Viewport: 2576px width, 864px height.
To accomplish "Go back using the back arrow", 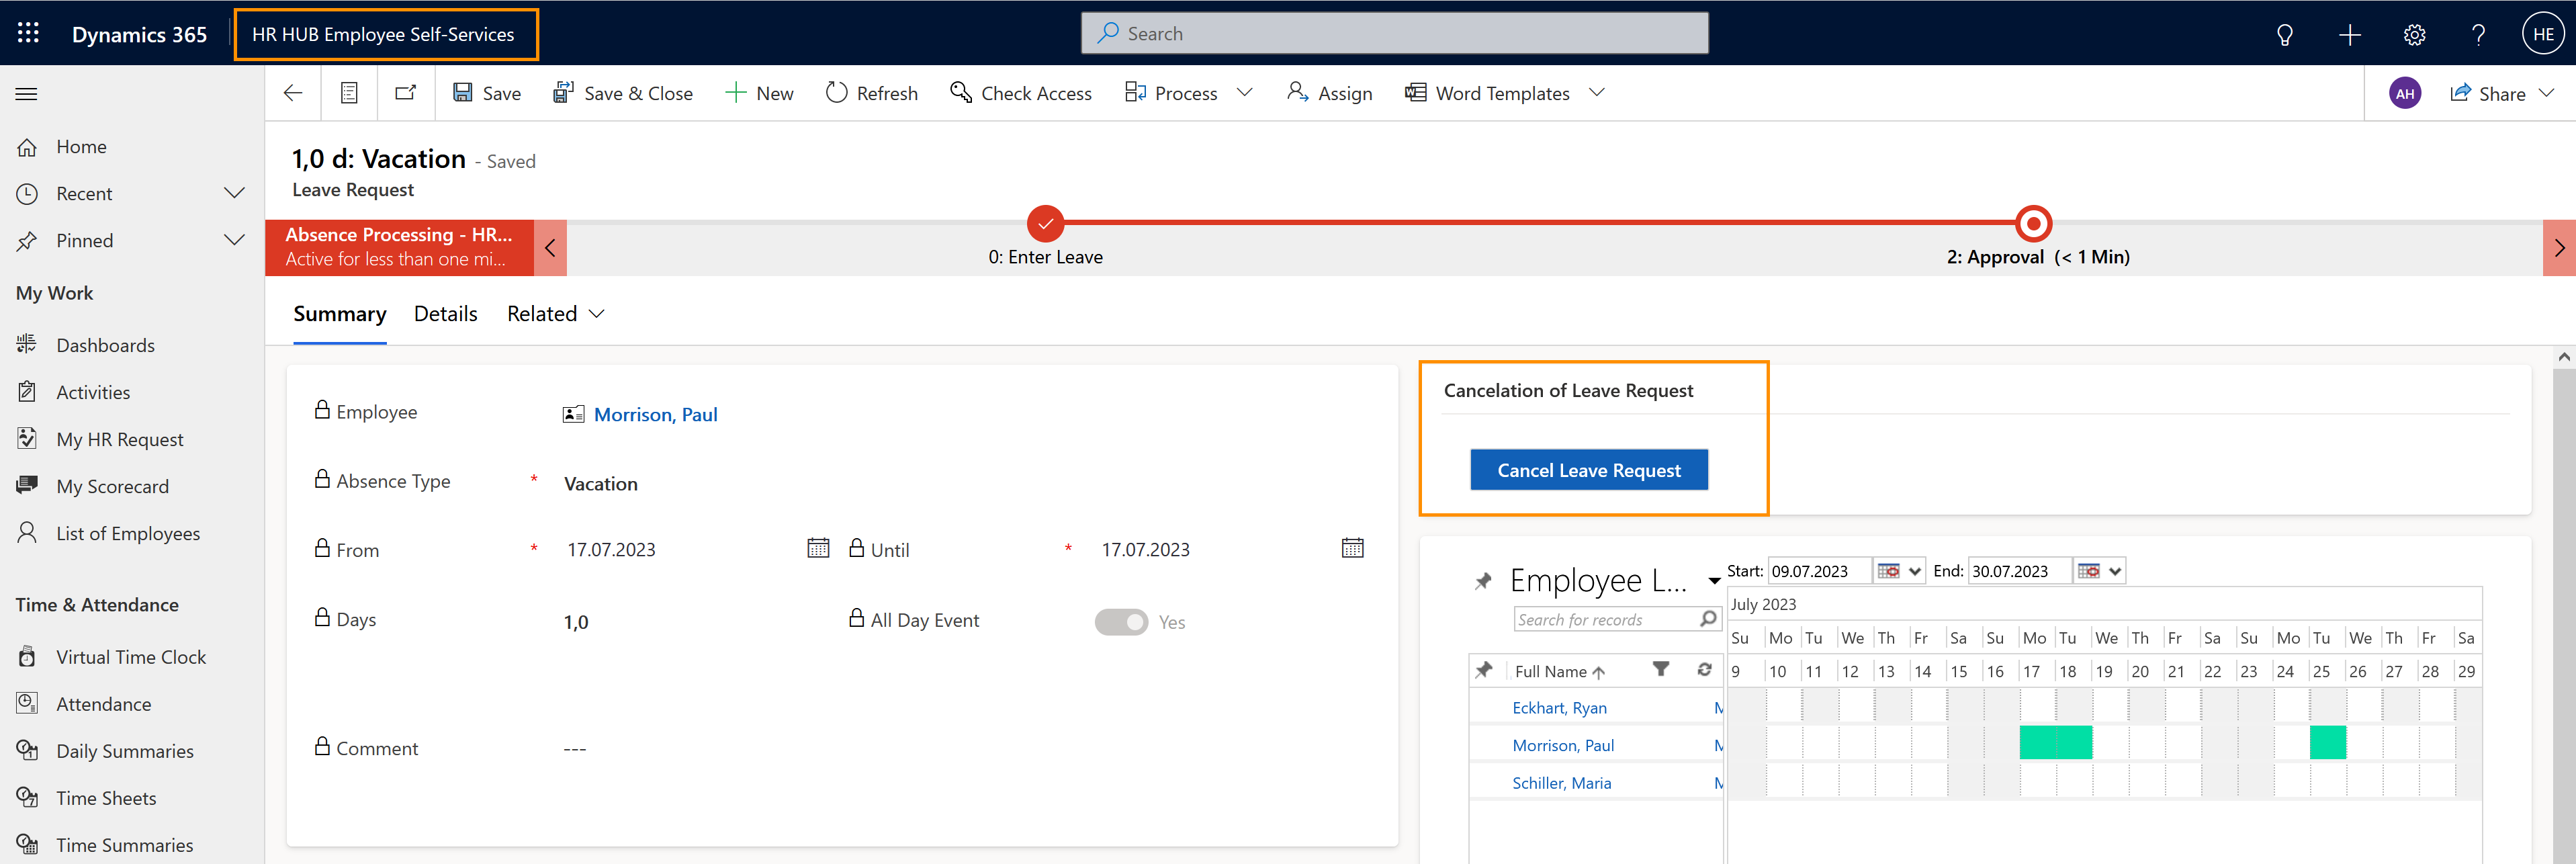I will (293, 93).
